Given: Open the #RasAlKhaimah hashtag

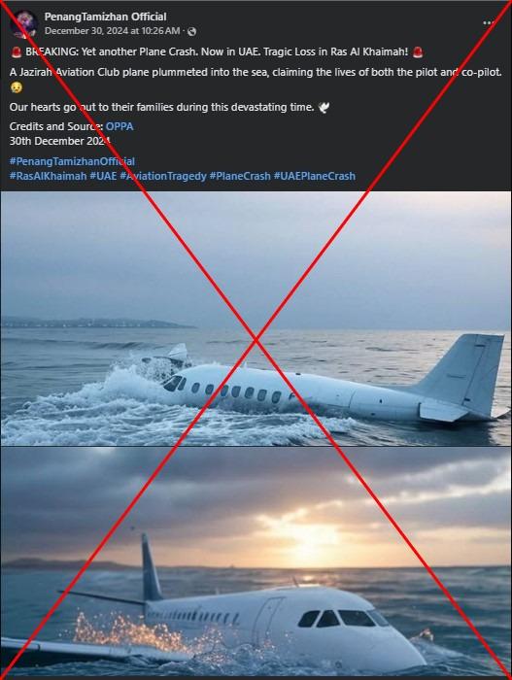Looking at the screenshot, I should (x=49, y=176).
